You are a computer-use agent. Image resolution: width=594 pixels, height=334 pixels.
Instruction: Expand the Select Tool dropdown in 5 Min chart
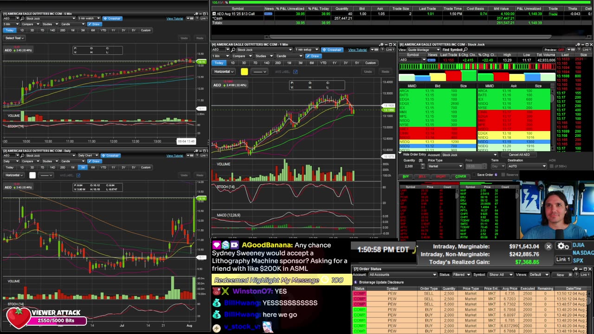pos(14,38)
